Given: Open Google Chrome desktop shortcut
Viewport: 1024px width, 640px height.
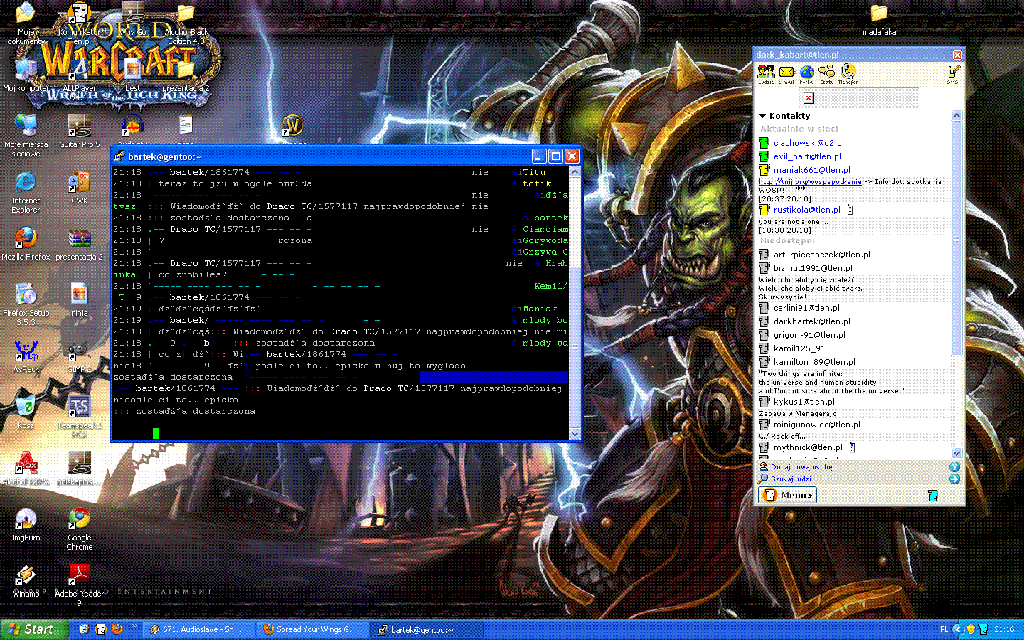Looking at the screenshot, I should pos(80,528).
